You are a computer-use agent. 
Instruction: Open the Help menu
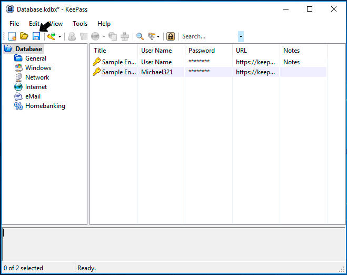tap(104, 24)
